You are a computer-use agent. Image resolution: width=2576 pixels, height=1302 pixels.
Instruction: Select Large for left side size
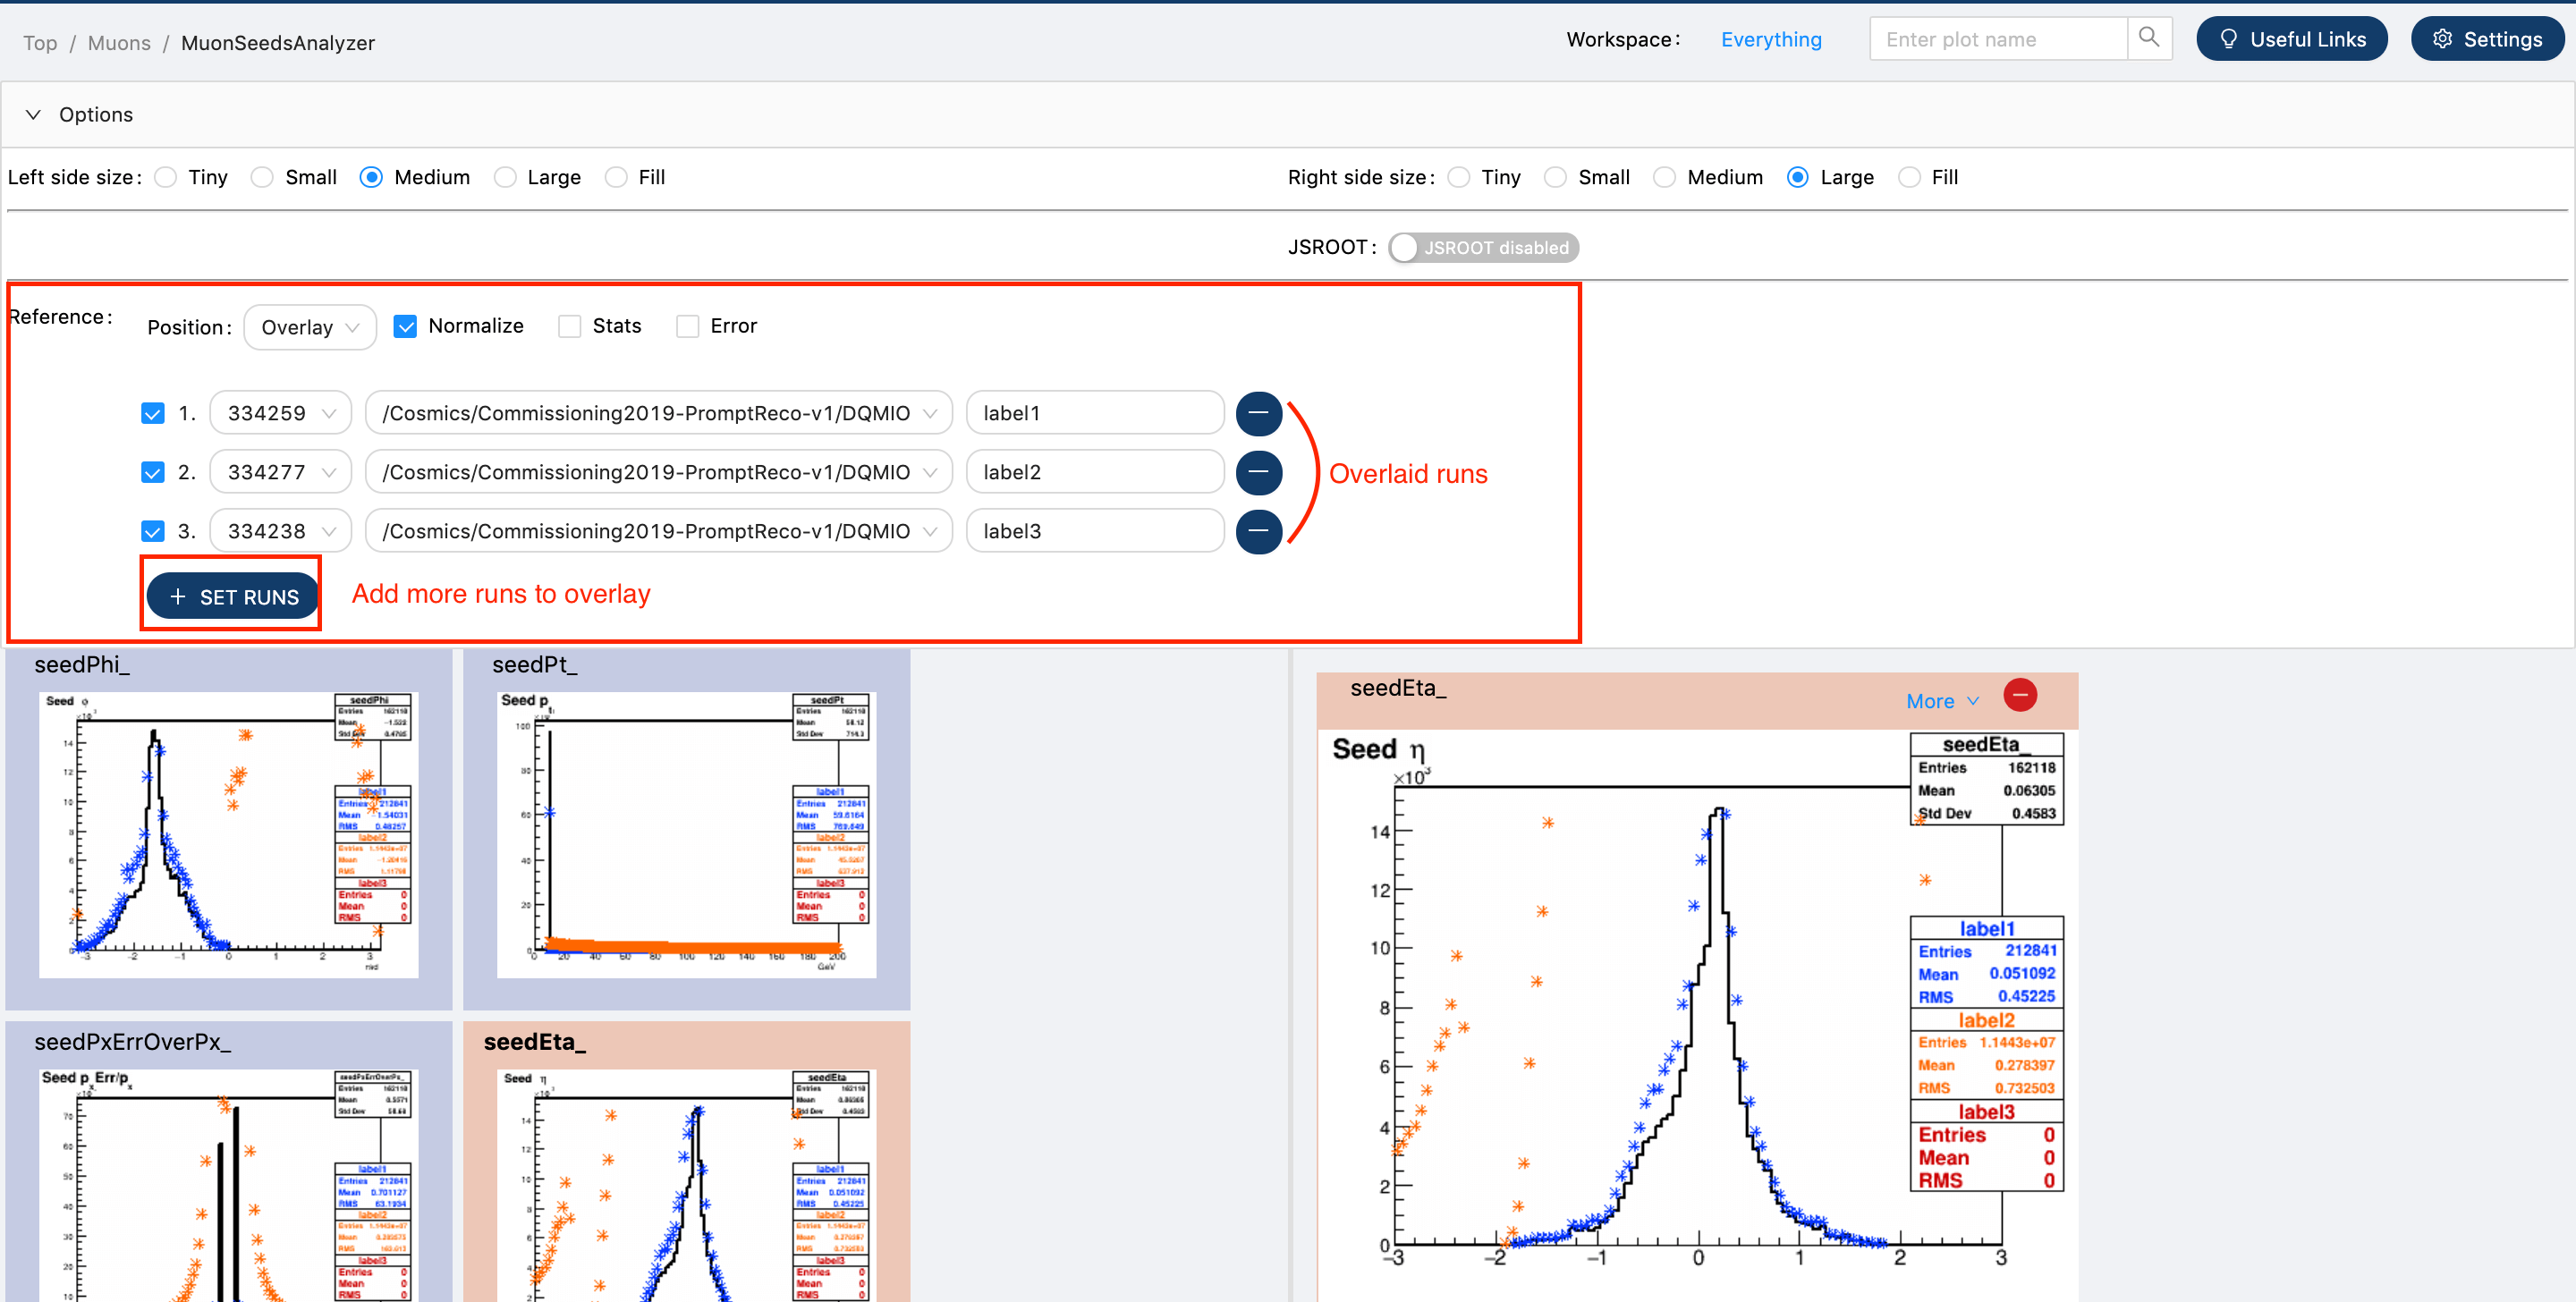(x=506, y=177)
